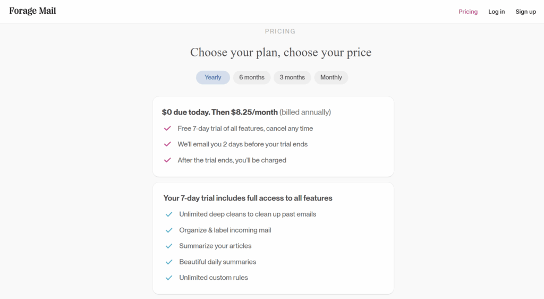The width and height of the screenshot is (544, 299).
Task: Select the Yearly billing option
Action: (213, 78)
